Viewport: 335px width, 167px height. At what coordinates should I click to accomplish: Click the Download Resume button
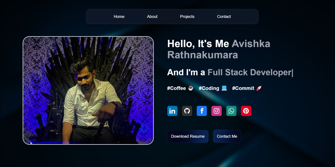(188, 136)
